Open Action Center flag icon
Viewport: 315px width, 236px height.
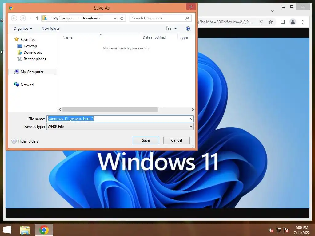[x=286, y=230]
